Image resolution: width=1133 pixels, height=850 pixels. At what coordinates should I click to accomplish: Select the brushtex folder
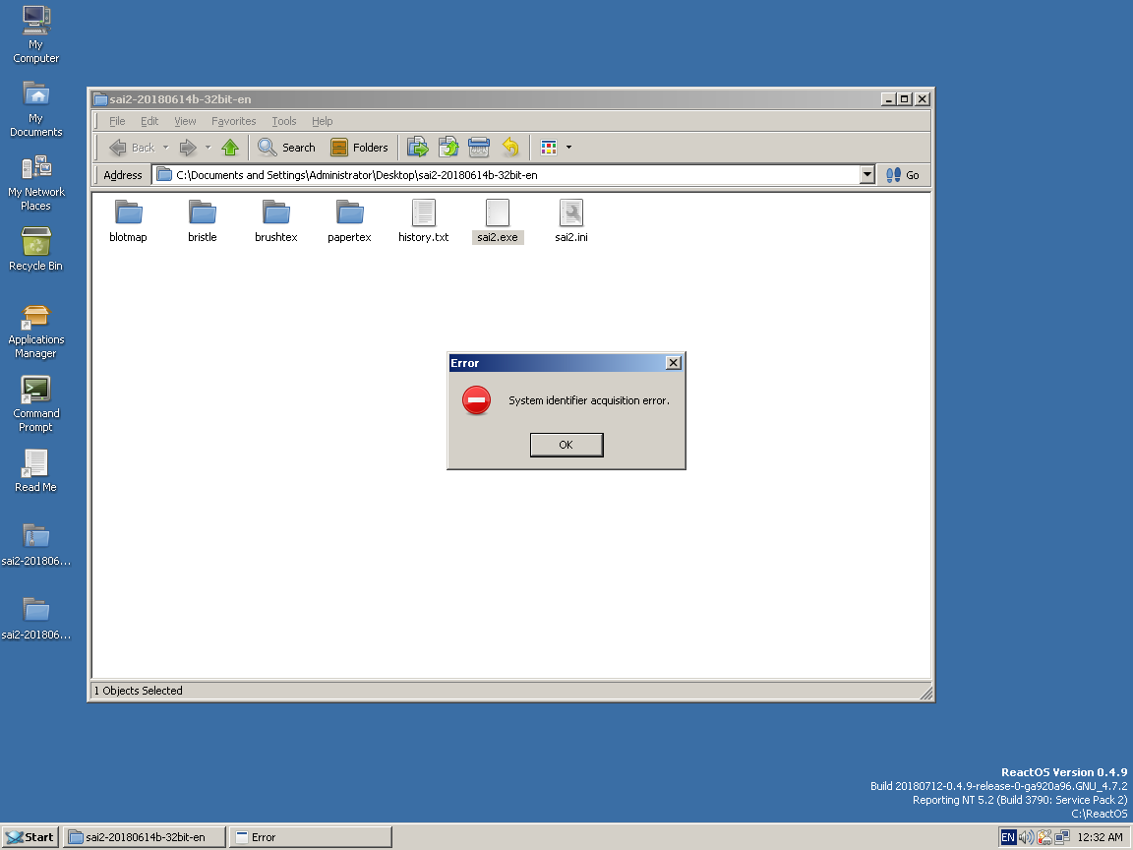point(276,221)
